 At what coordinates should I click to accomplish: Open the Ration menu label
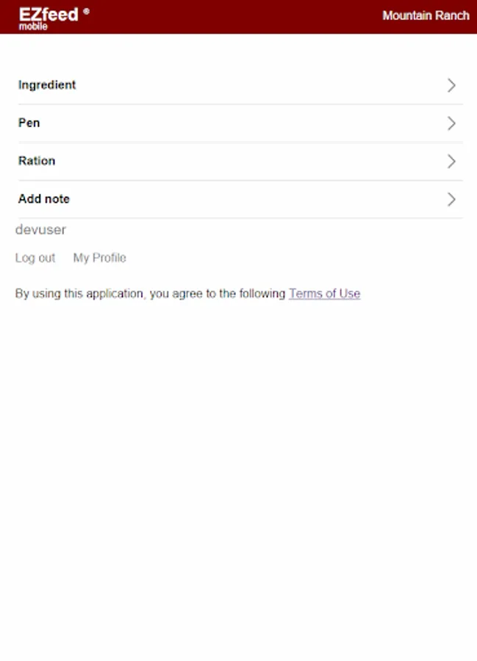tap(37, 161)
